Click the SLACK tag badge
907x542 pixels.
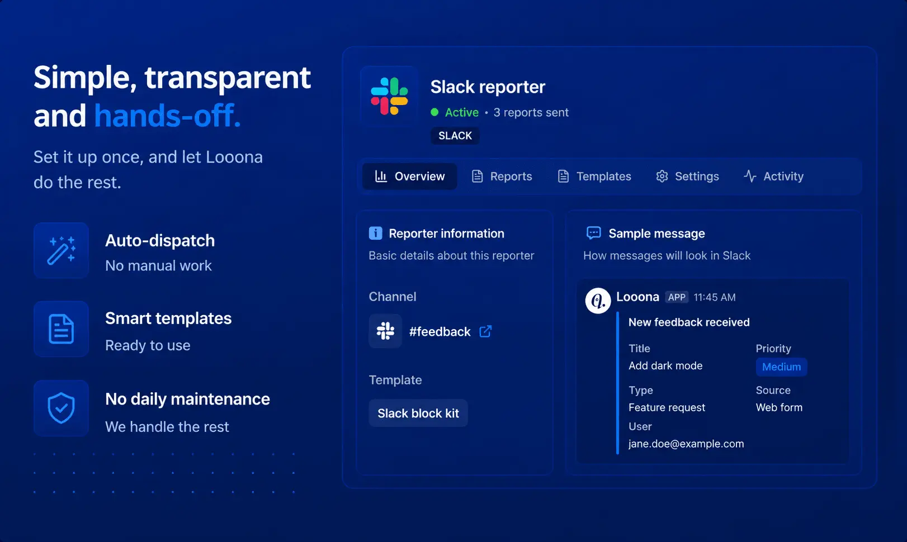point(455,136)
